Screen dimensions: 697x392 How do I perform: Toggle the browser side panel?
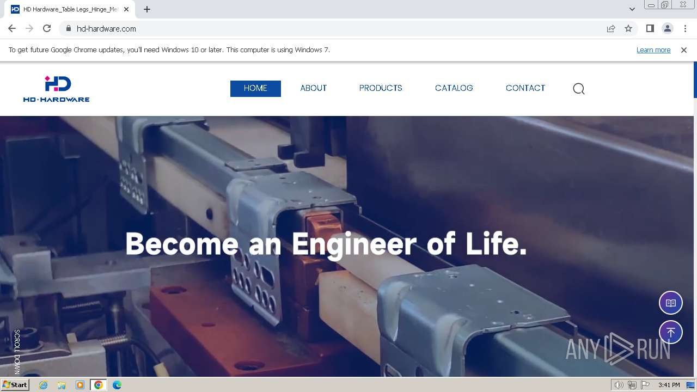[x=650, y=28]
